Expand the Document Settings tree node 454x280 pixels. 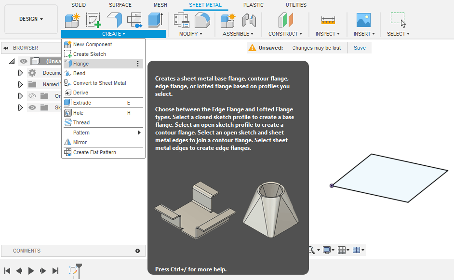pos(20,73)
